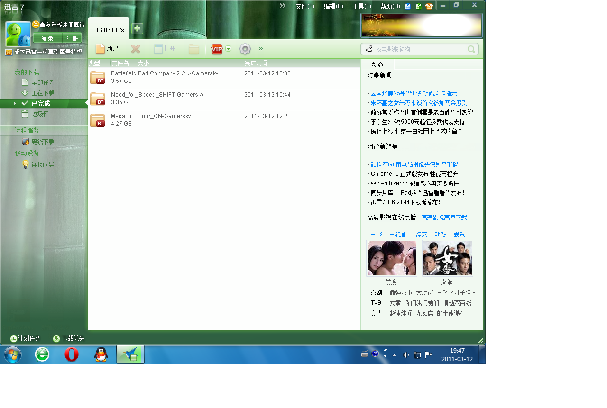The width and height of the screenshot is (607, 408).
Task: Open the 垃圾箱 recycle bin item
Action: pos(40,114)
